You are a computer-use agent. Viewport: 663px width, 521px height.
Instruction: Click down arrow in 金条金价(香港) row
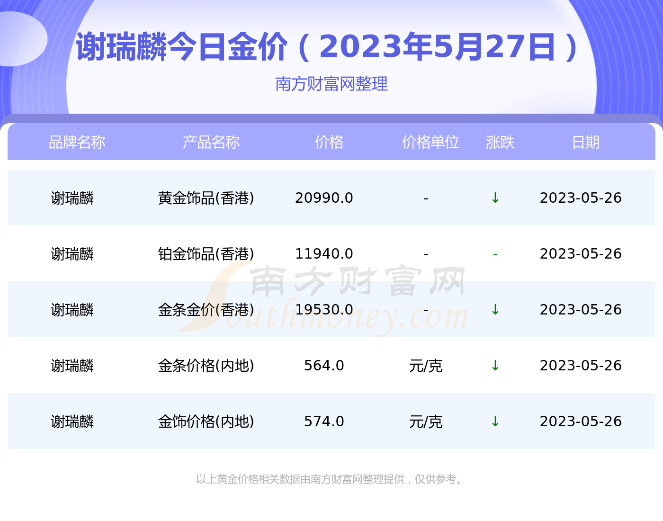tap(495, 309)
